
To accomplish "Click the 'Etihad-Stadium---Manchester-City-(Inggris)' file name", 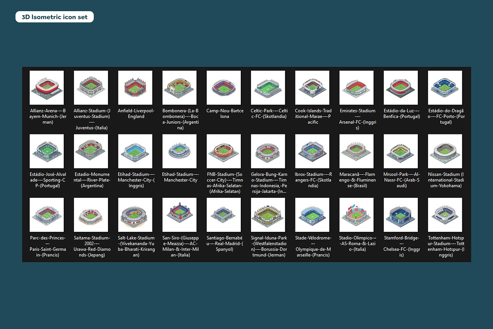I will click(136, 180).
